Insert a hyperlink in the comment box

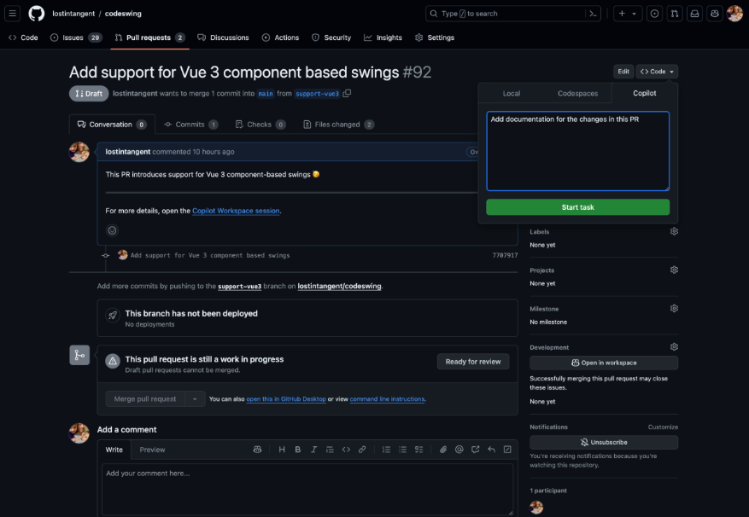click(361, 450)
